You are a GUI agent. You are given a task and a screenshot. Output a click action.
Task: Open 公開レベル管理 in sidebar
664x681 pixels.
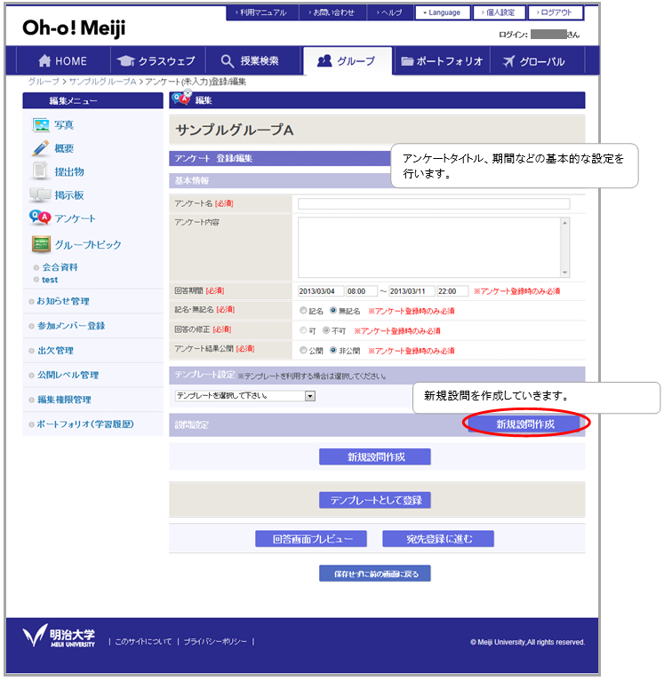tap(68, 375)
